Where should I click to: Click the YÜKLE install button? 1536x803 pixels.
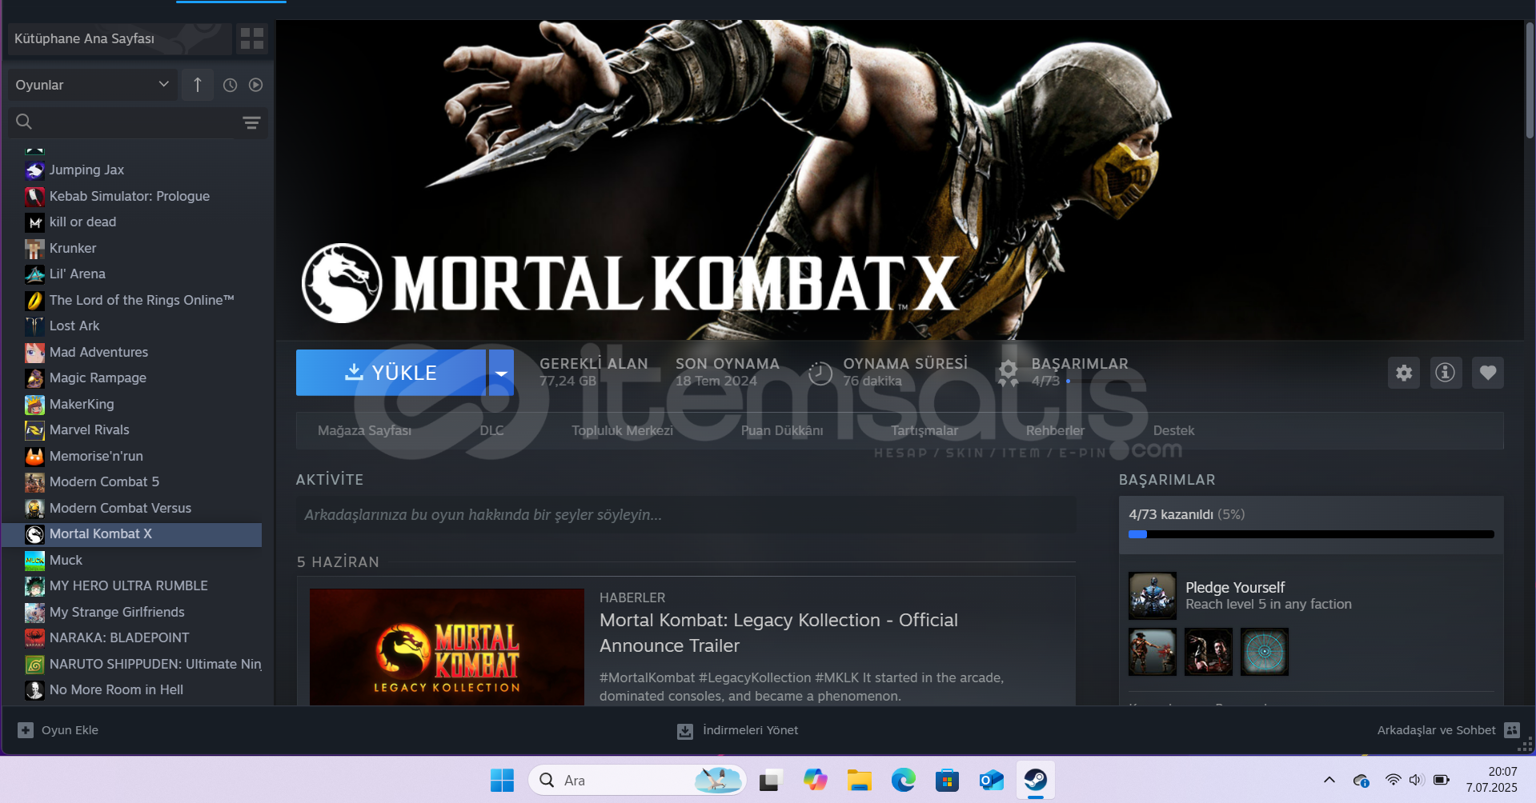[x=391, y=373]
